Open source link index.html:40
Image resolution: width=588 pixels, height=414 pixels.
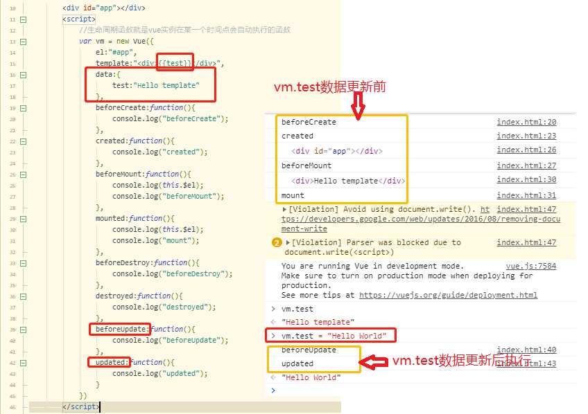click(526, 350)
